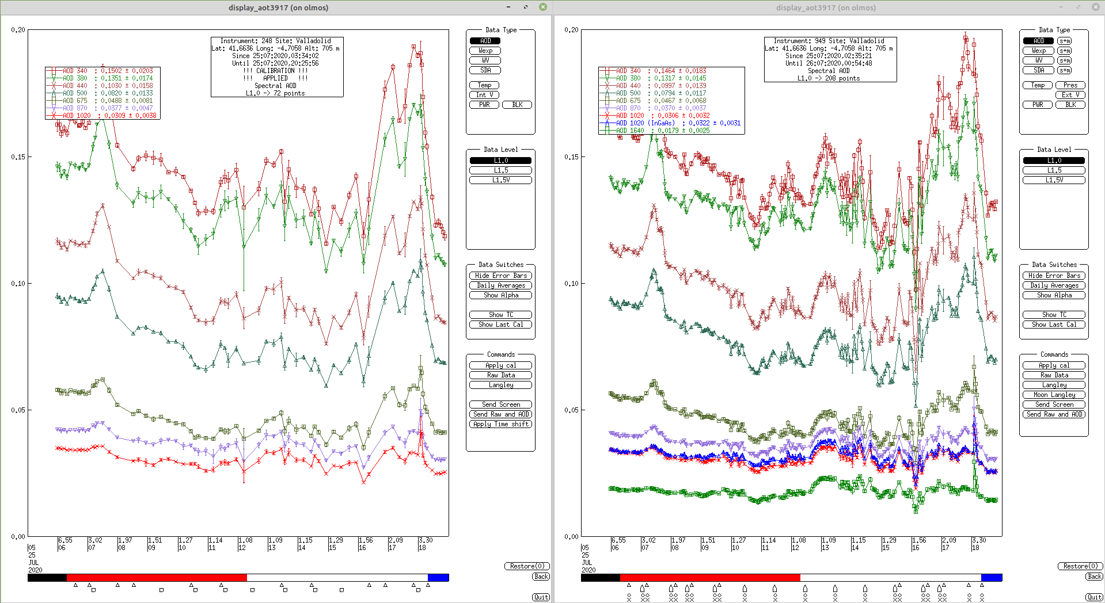The width and height of the screenshot is (1105, 603).
Task: Click red segment of left timeline bar
Action: coord(157,577)
